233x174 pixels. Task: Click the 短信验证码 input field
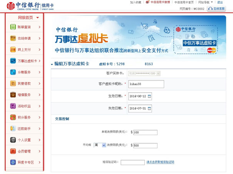tap(132, 162)
